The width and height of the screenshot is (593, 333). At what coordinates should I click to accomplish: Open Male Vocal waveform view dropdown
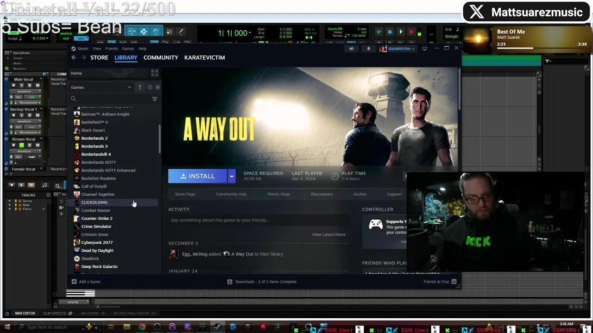click(25, 92)
